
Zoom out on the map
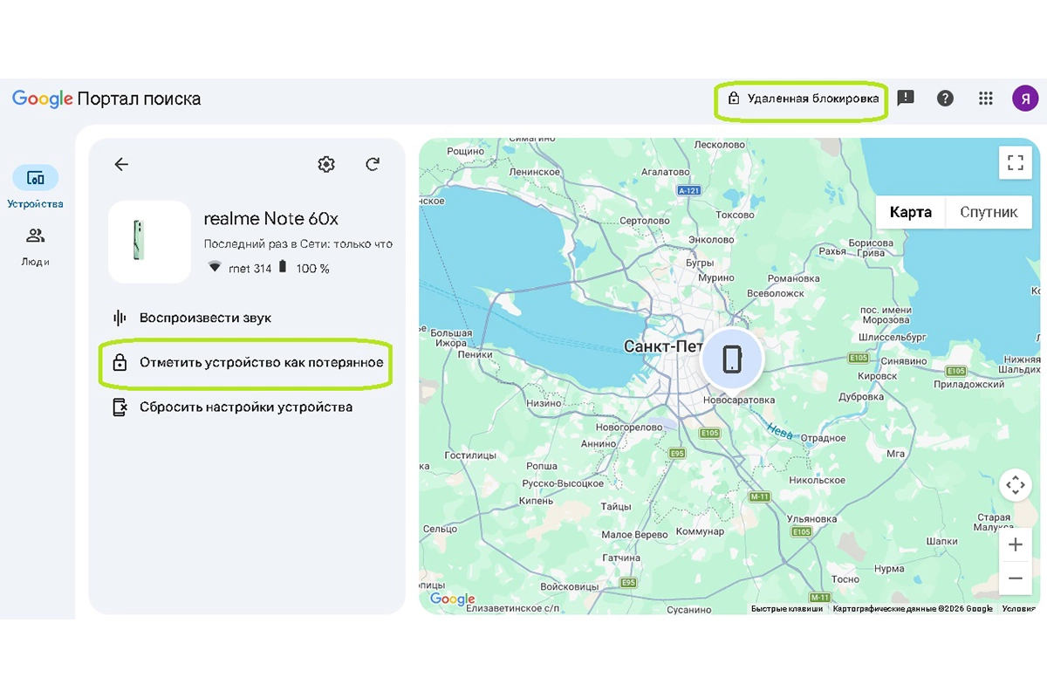(1015, 578)
